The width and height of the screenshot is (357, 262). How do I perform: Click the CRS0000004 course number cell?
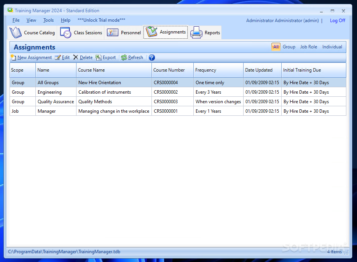tap(172, 83)
